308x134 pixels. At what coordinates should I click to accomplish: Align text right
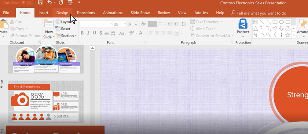(163, 33)
